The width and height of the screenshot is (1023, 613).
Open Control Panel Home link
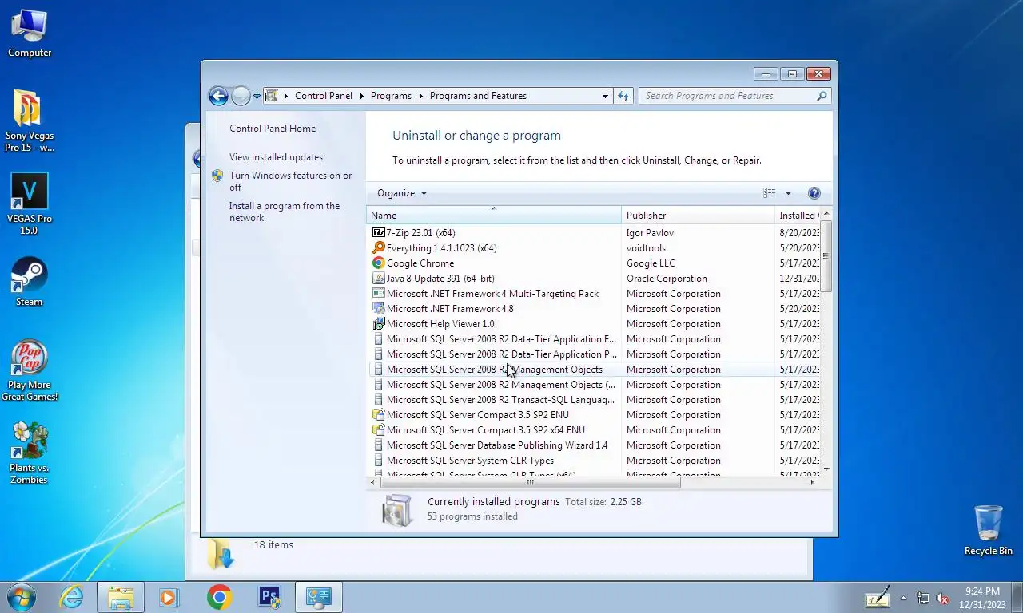tap(273, 129)
